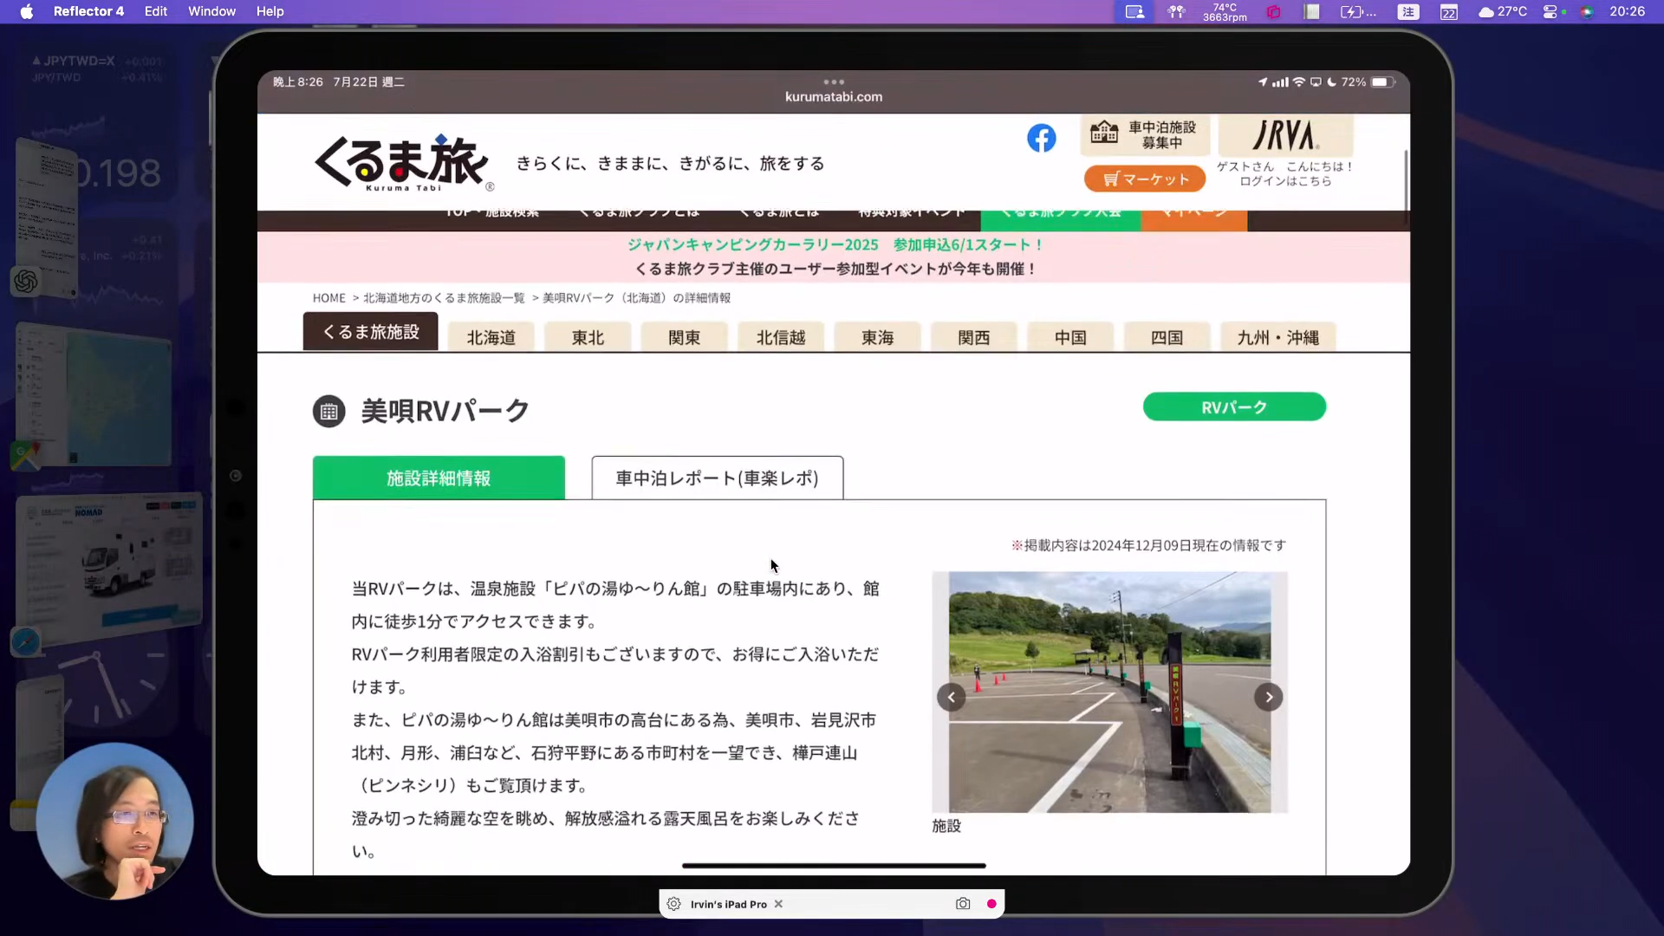The width and height of the screenshot is (1664, 936).
Task: Switch to 車中泊レポート tab
Action: tap(717, 478)
